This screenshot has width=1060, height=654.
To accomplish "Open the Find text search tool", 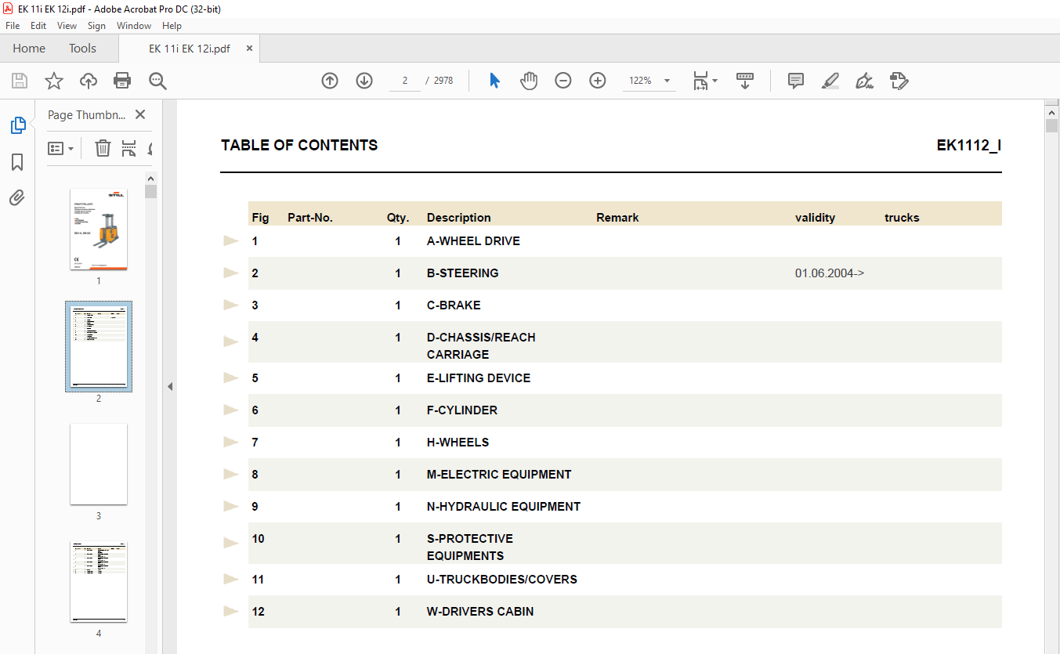I will pos(157,81).
